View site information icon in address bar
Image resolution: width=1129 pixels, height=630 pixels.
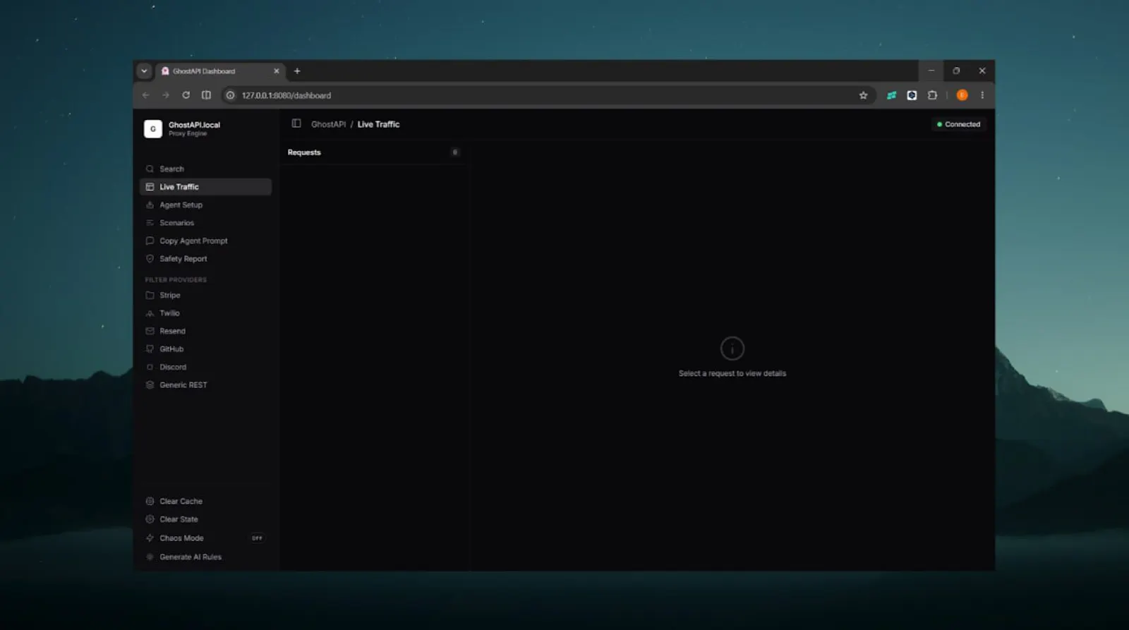coord(230,95)
